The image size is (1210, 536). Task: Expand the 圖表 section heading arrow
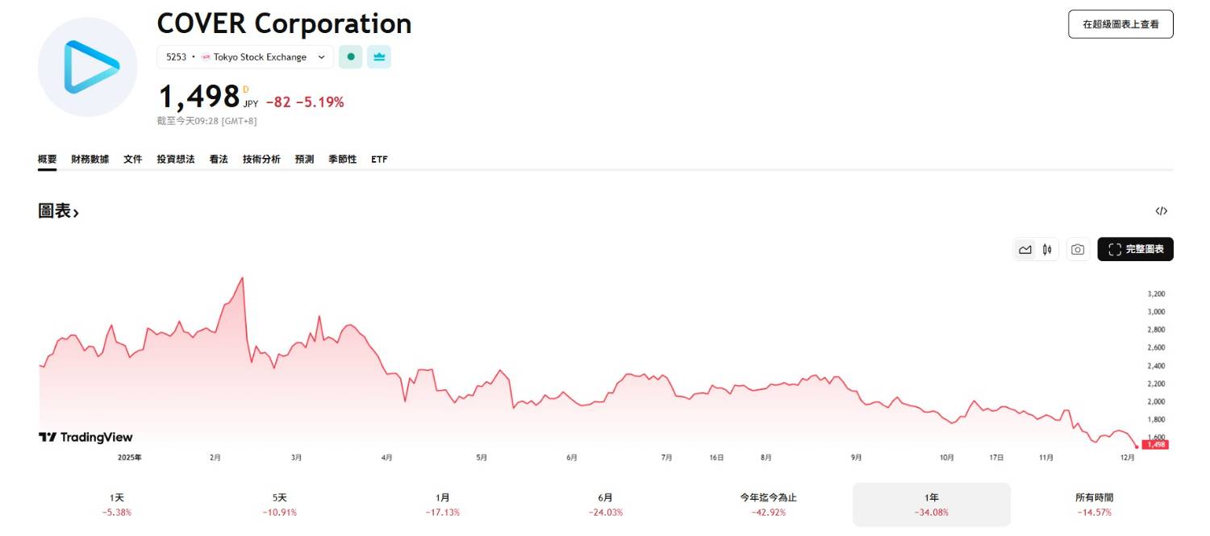pyautogui.click(x=76, y=213)
